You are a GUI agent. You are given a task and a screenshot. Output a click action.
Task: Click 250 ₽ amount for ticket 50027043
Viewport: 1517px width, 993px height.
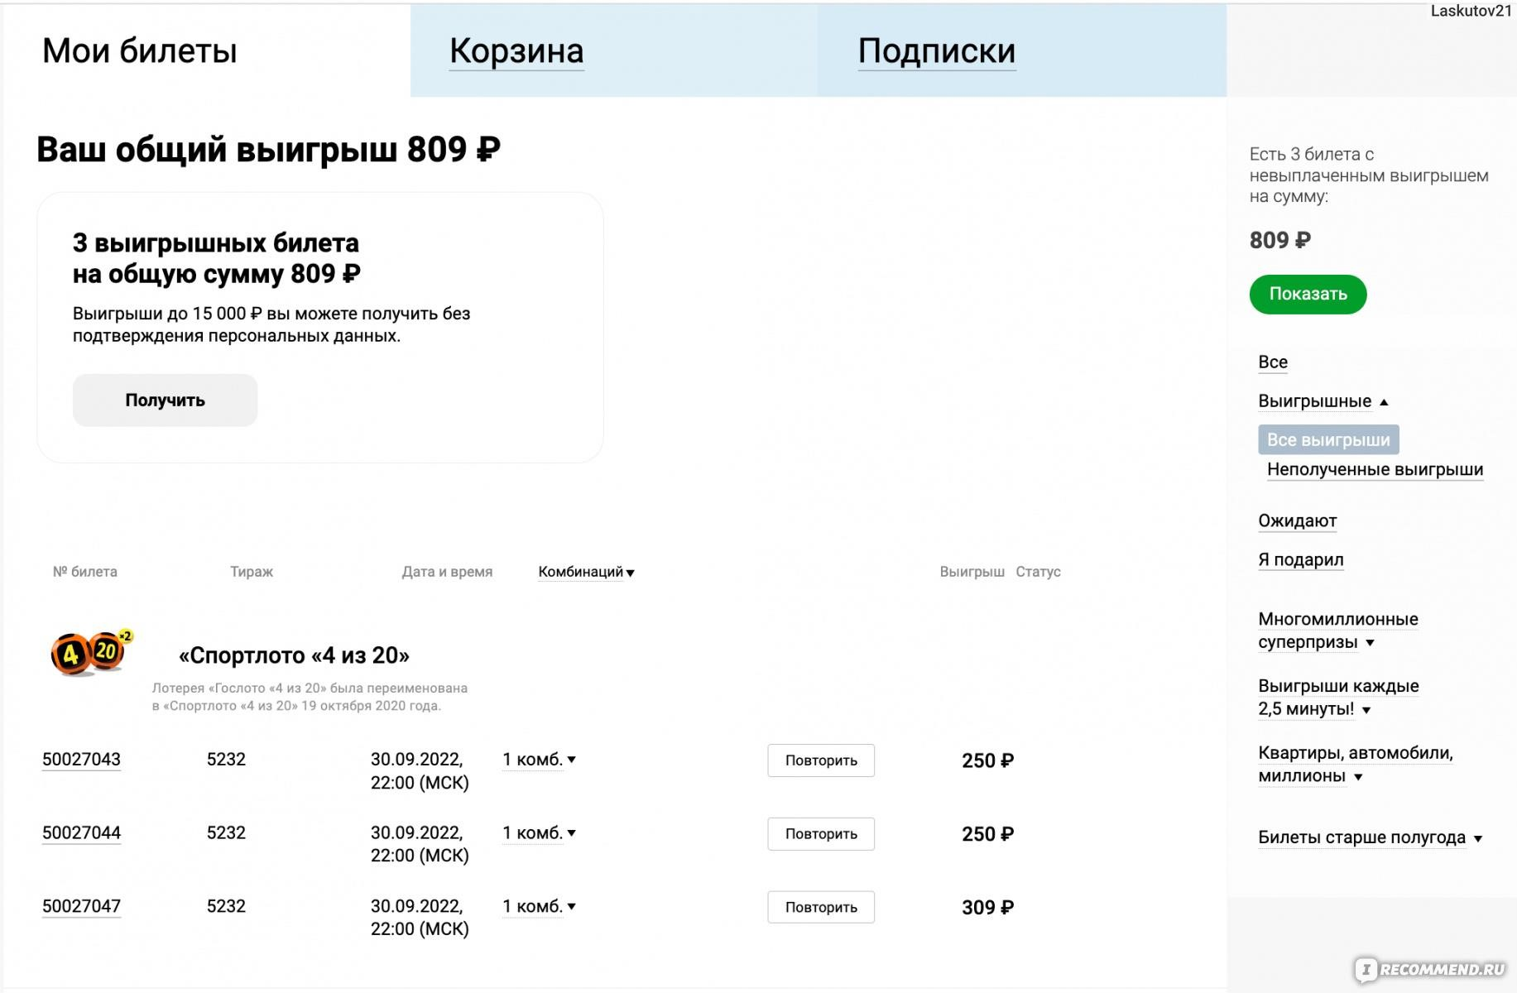pos(987,760)
